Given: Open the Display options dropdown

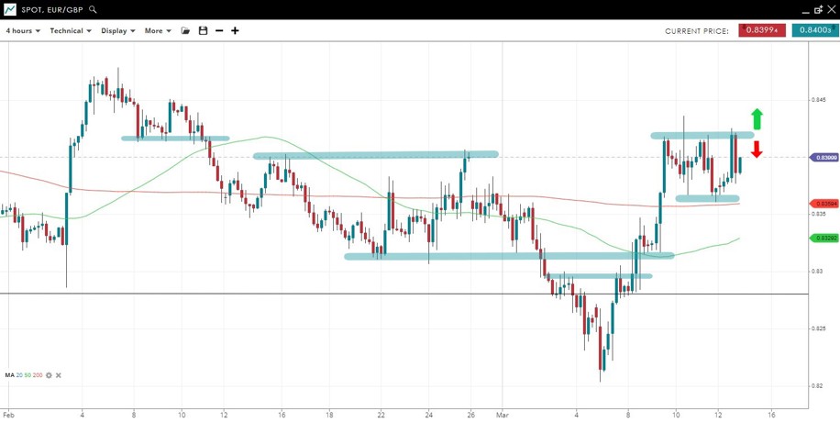Looking at the screenshot, I should coord(118,30).
